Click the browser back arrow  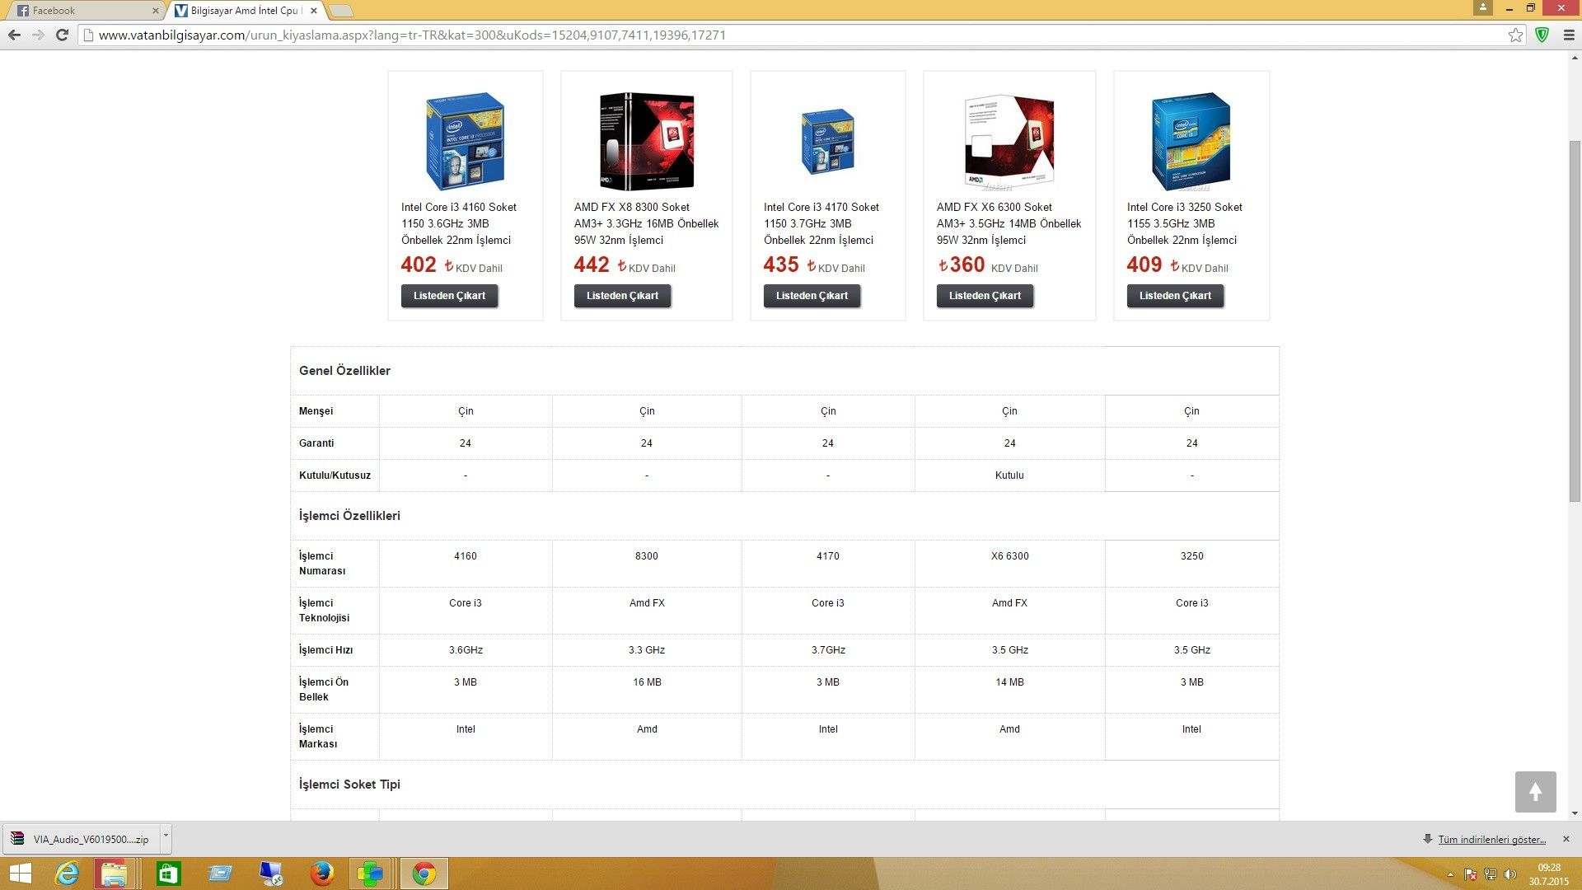pos(14,35)
